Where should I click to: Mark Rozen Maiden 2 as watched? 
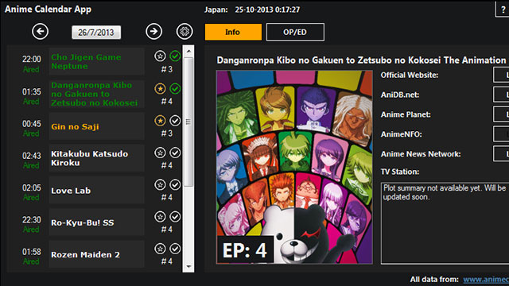(175, 249)
